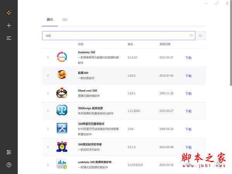Viewport: 232px width, 174px height.
Task: Click date 2013-03-08
Action: coord(166,147)
